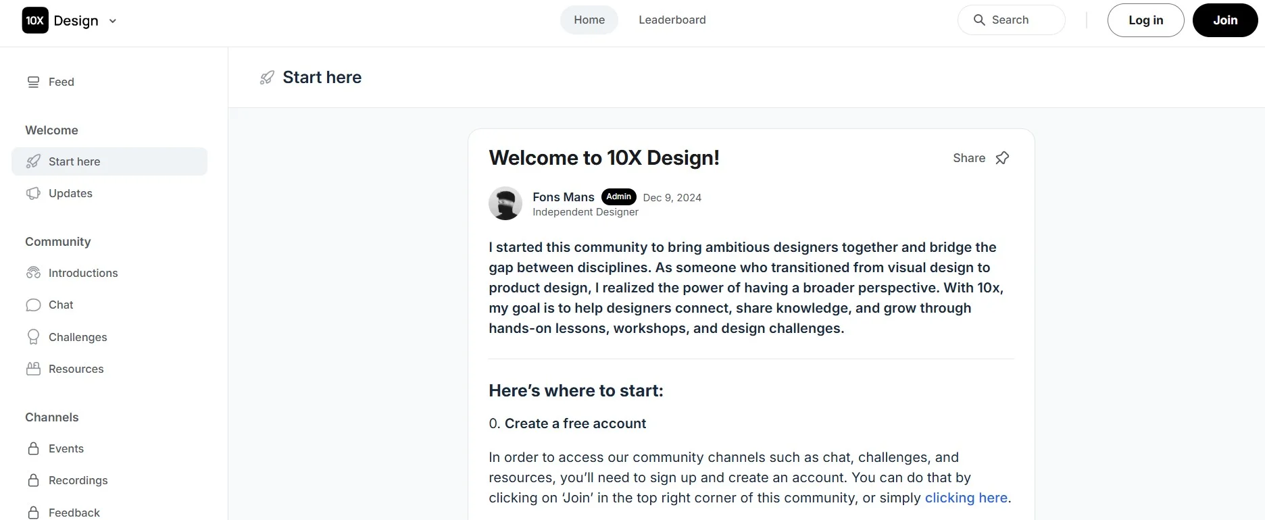Click the Fons Mans author name
The width and height of the screenshot is (1265, 520).
(564, 197)
